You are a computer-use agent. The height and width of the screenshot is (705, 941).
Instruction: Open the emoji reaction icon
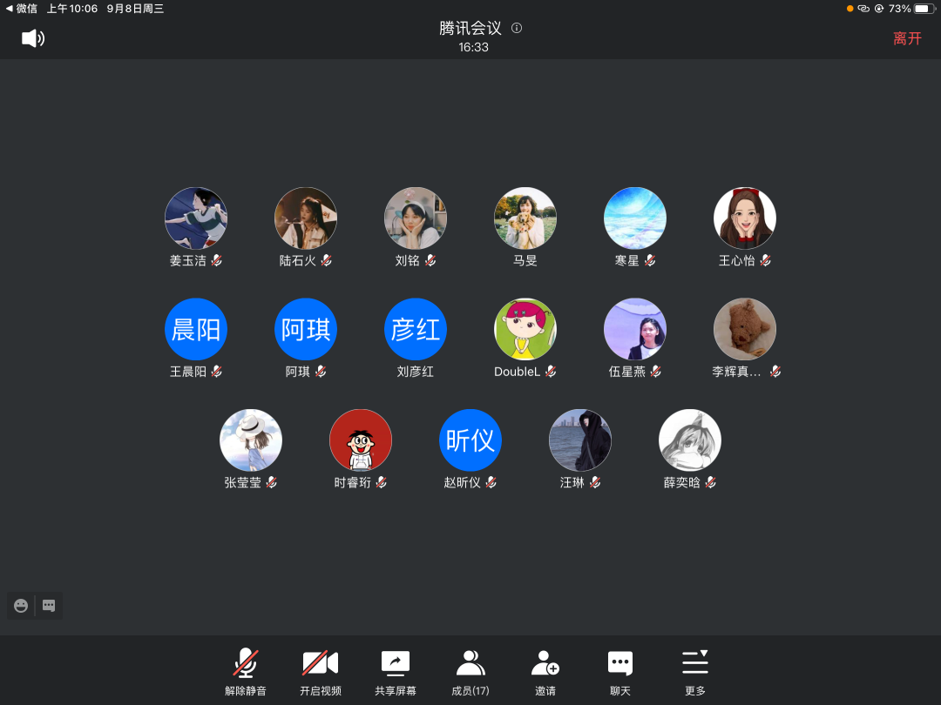tap(21, 606)
